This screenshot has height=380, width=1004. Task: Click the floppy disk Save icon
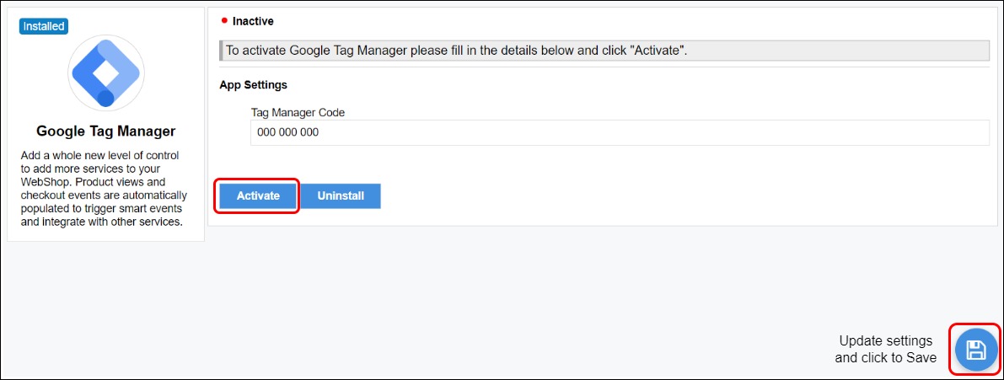pyautogui.click(x=975, y=349)
